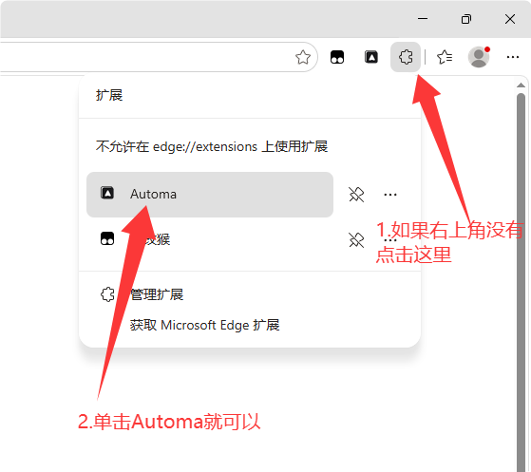Open the Tampermonkey toolbar extension icon
531x472 pixels.
click(x=337, y=57)
